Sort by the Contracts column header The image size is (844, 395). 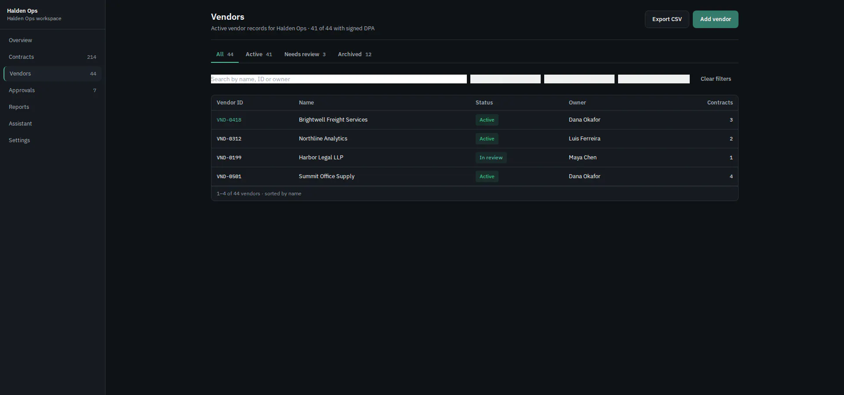(720, 103)
